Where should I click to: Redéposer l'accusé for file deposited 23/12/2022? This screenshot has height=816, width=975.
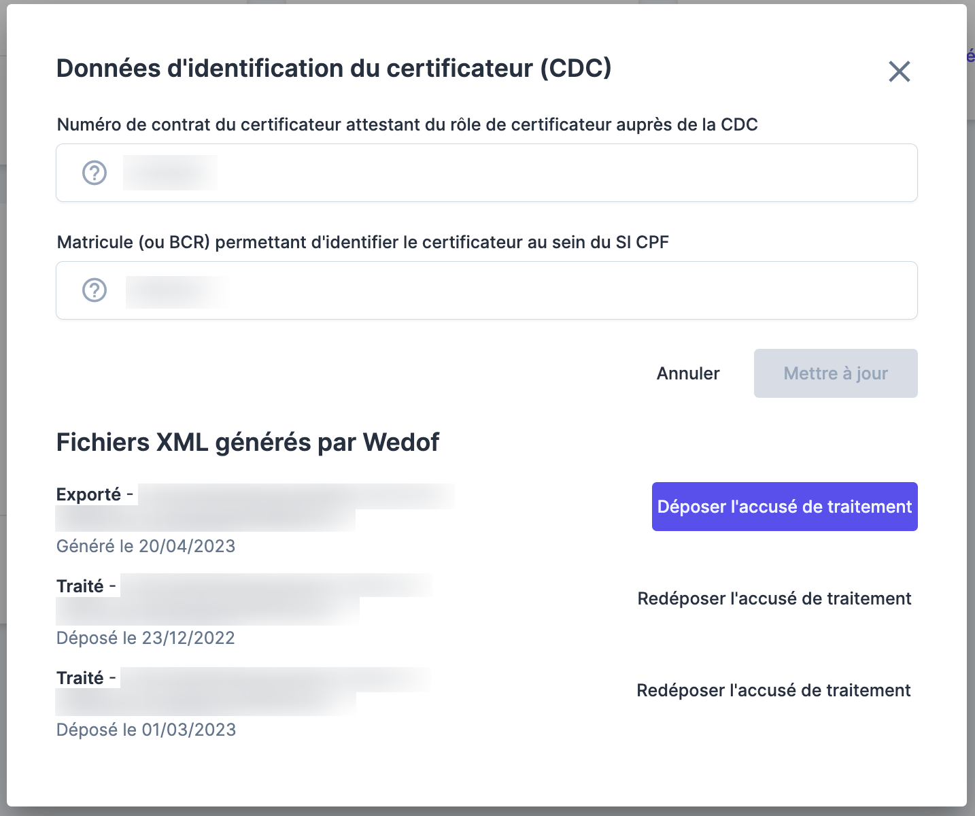(x=774, y=598)
